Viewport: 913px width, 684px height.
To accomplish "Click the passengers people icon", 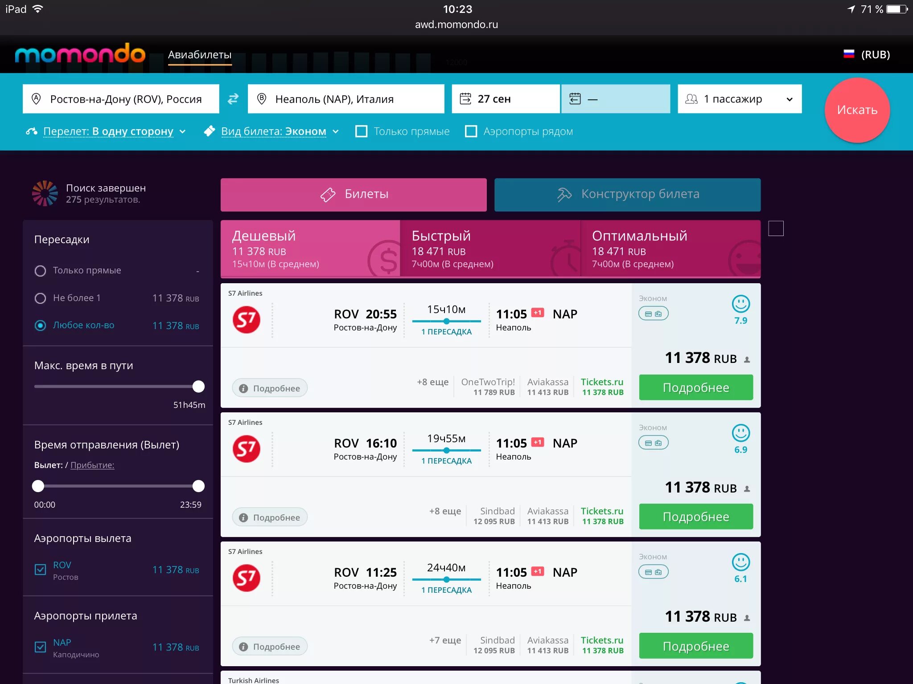I will [691, 99].
